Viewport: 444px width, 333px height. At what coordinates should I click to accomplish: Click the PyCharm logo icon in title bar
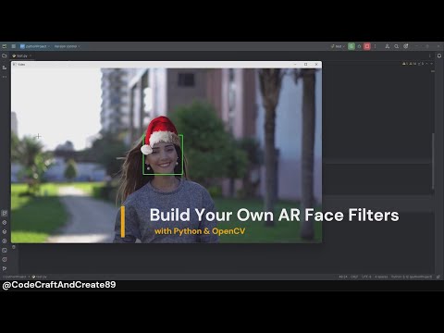pos(5,46)
